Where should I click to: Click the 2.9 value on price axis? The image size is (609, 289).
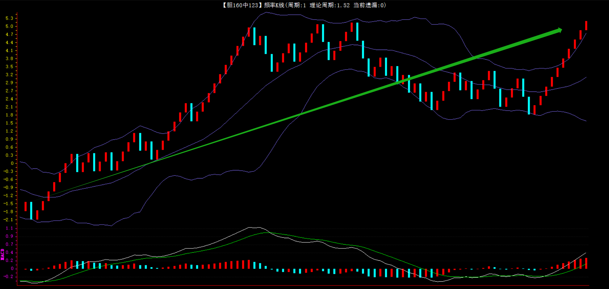(9, 83)
